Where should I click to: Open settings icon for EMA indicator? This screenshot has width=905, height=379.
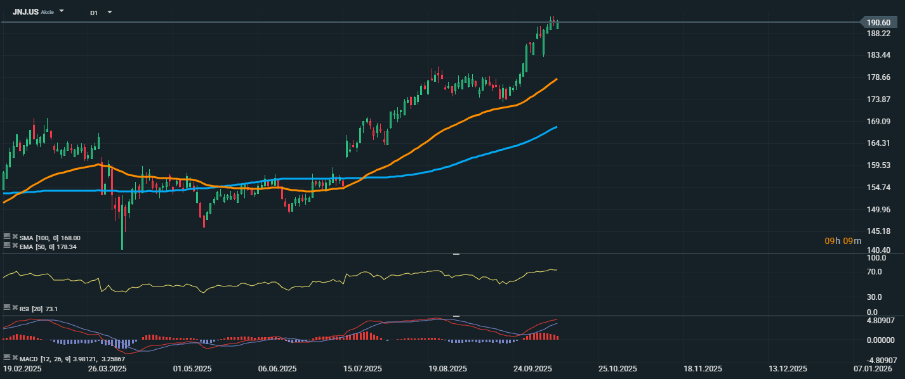(6, 245)
